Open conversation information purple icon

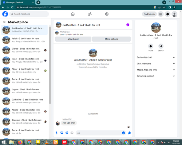pyautogui.click(x=128, y=25)
